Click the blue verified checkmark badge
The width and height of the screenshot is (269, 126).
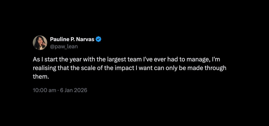[99, 39]
